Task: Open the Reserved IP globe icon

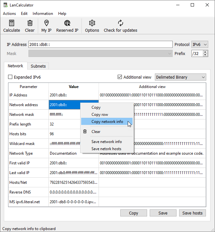Action: tap(67, 23)
